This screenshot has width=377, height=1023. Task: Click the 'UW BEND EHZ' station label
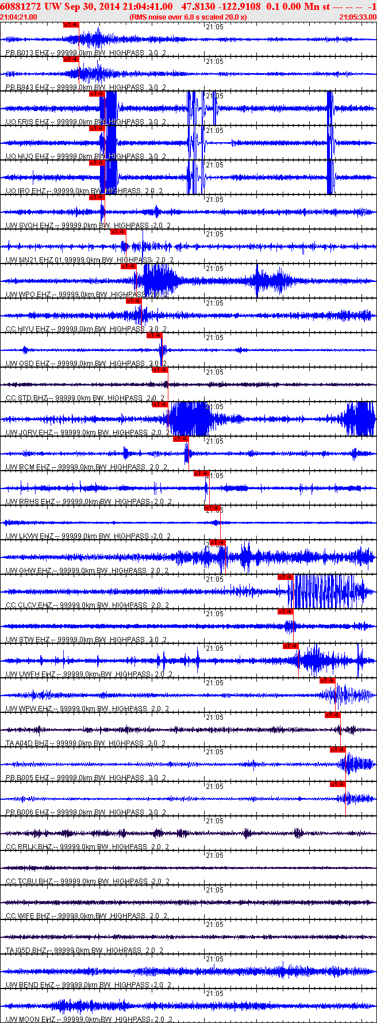click(30, 985)
